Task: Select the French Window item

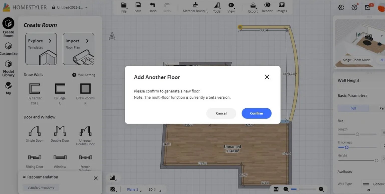Action: click(x=85, y=162)
